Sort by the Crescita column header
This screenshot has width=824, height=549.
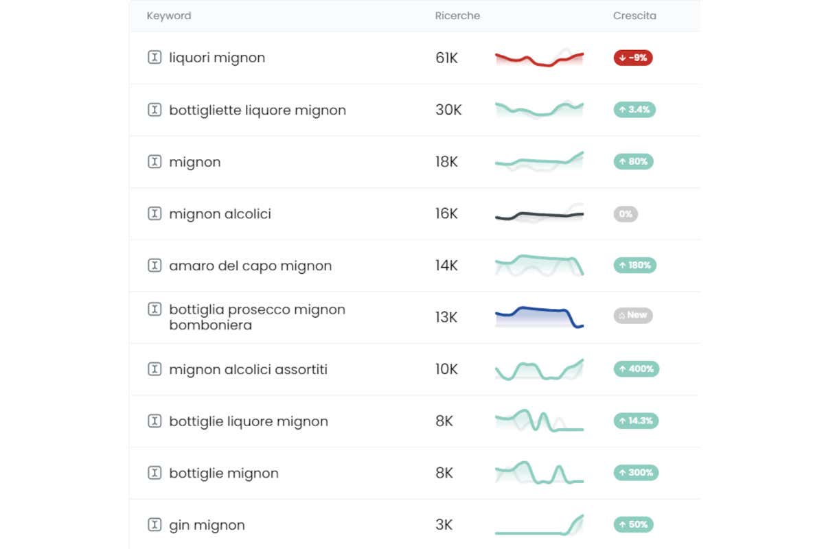(x=634, y=16)
